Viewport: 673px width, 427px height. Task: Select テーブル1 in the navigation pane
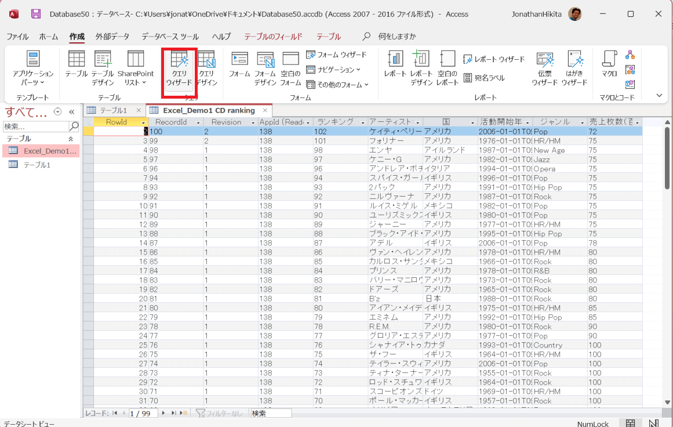(41, 165)
